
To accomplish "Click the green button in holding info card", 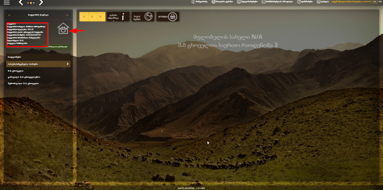I will pos(56,46).
